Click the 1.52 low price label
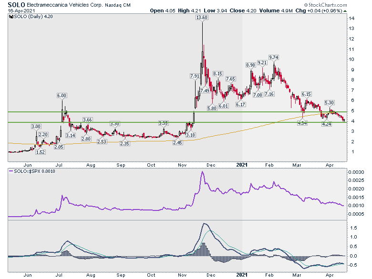 click(41, 152)
